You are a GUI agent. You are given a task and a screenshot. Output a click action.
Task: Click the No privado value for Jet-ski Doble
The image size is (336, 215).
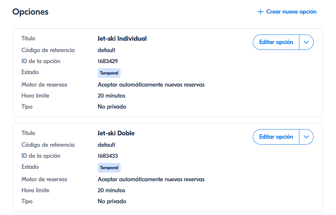point(112,201)
